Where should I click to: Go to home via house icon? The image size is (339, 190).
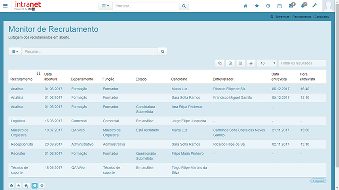pos(245,6)
